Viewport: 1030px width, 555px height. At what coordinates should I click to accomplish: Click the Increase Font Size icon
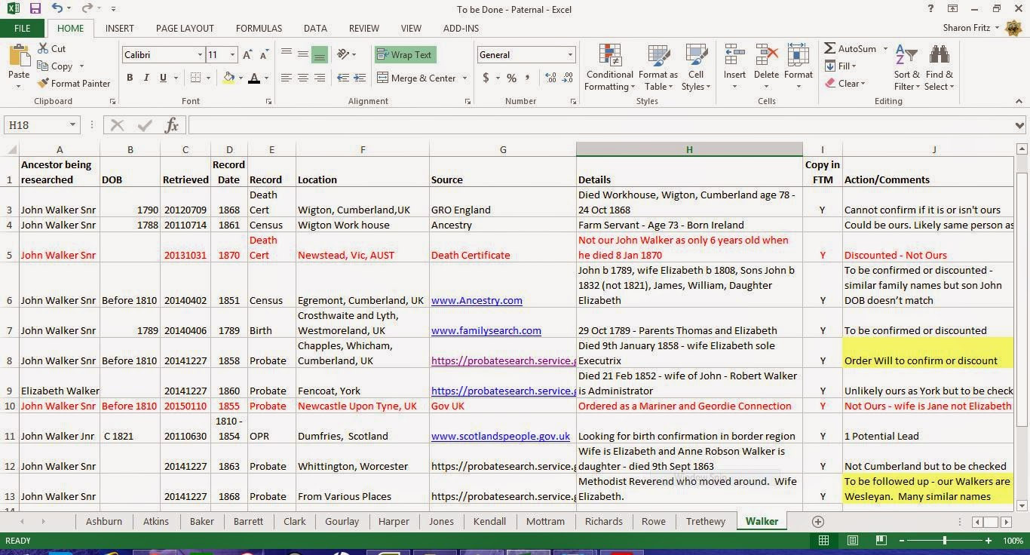click(x=248, y=55)
